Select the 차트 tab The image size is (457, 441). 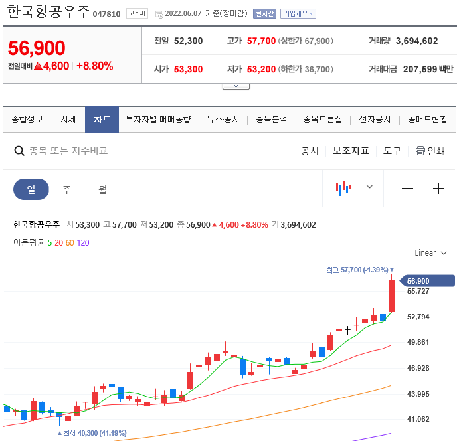click(102, 120)
